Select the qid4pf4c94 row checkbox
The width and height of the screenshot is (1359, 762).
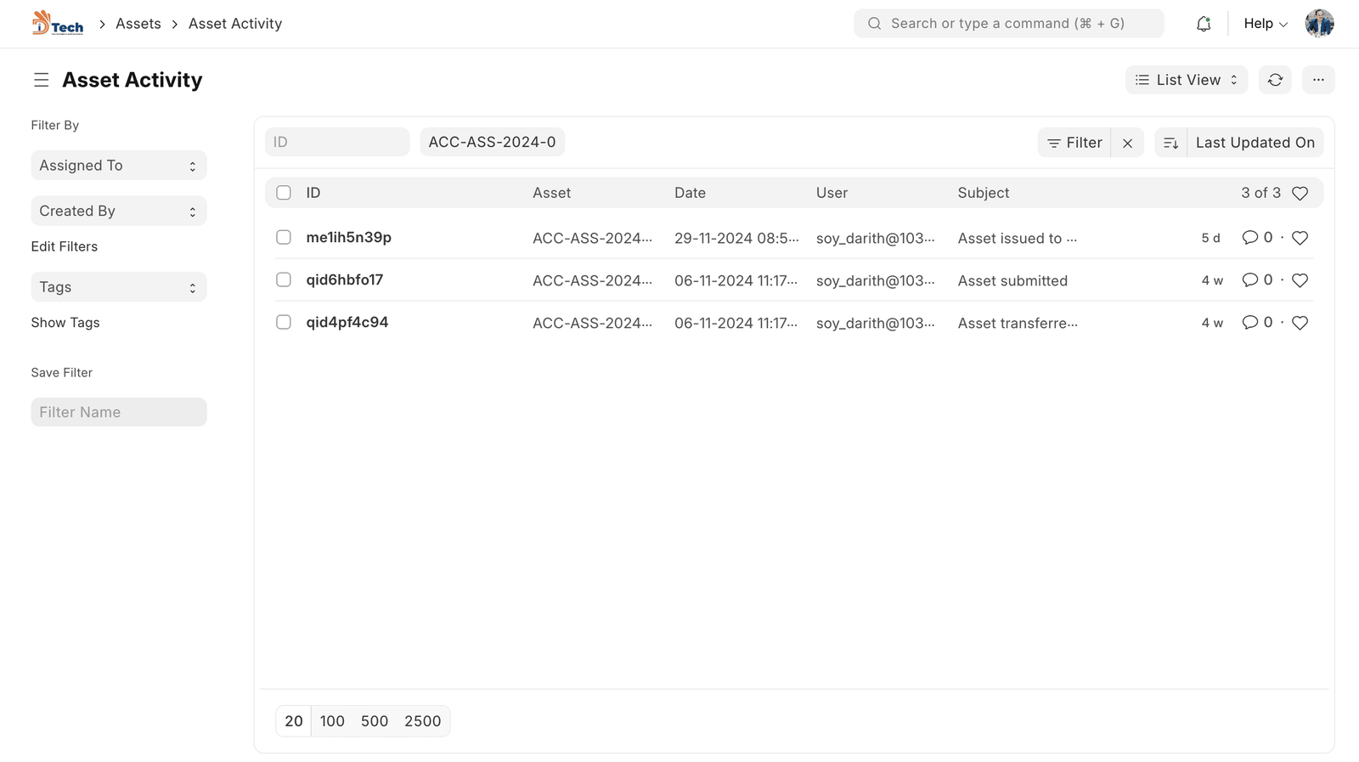[x=284, y=322]
